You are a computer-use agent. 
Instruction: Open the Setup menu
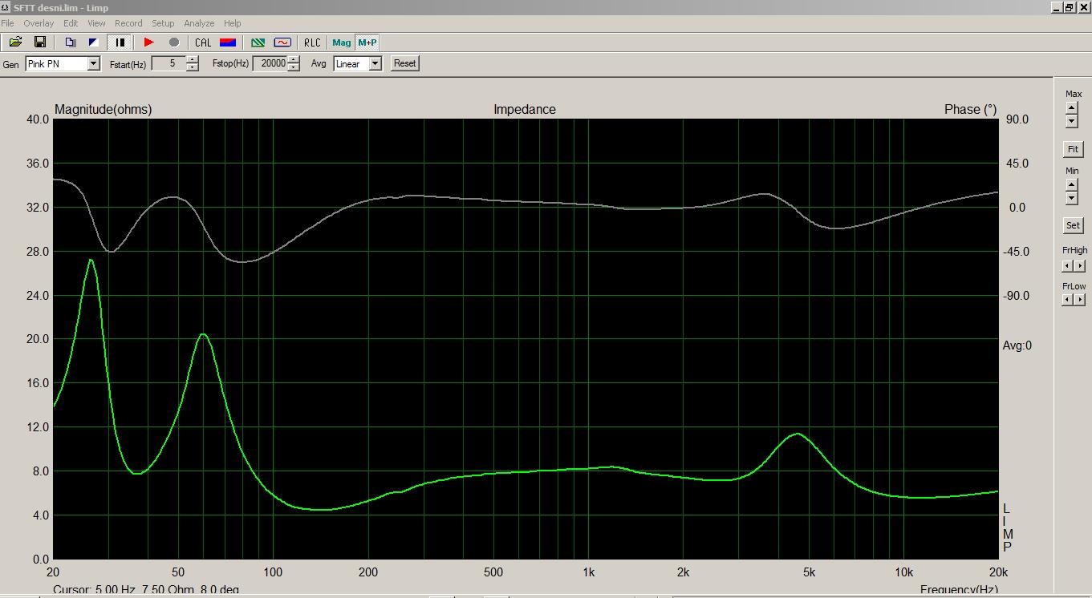coord(163,23)
